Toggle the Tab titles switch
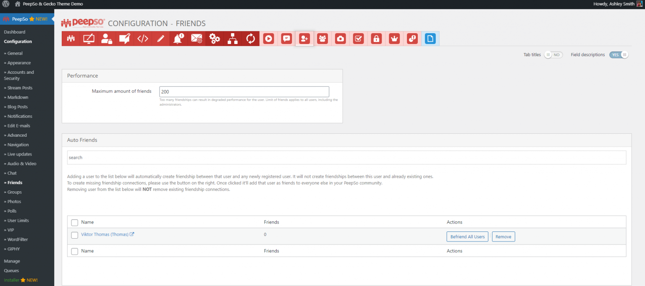The width and height of the screenshot is (645, 286). tap(553, 55)
